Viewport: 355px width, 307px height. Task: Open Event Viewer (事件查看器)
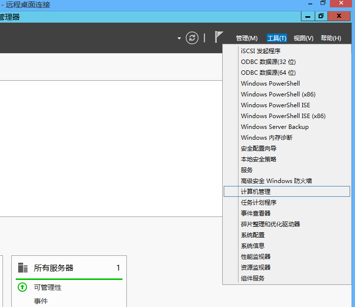256,213
